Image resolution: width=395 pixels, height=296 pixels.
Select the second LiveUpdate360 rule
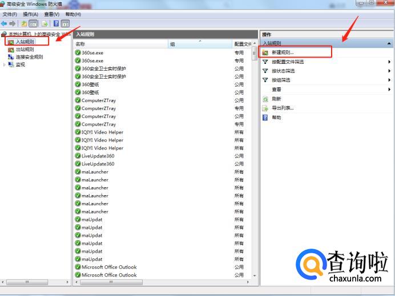[x=163, y=164]
